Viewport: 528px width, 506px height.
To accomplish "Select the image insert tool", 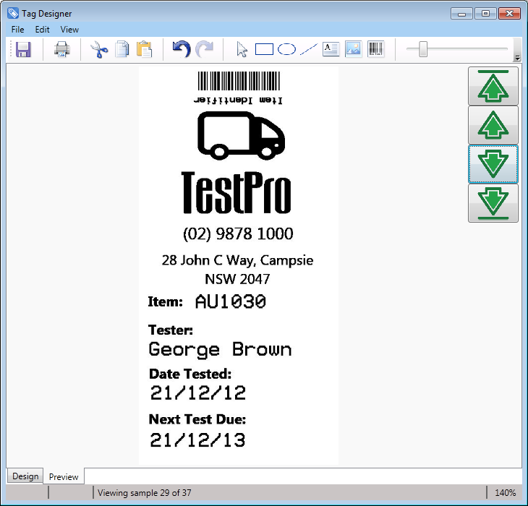I will (353, 49).
